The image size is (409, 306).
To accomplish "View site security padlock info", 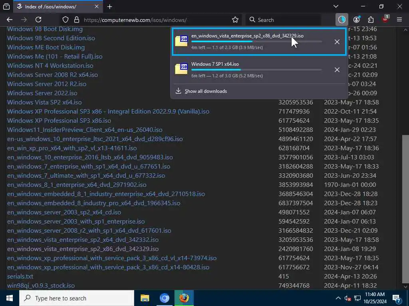I will tap(76, 20).
